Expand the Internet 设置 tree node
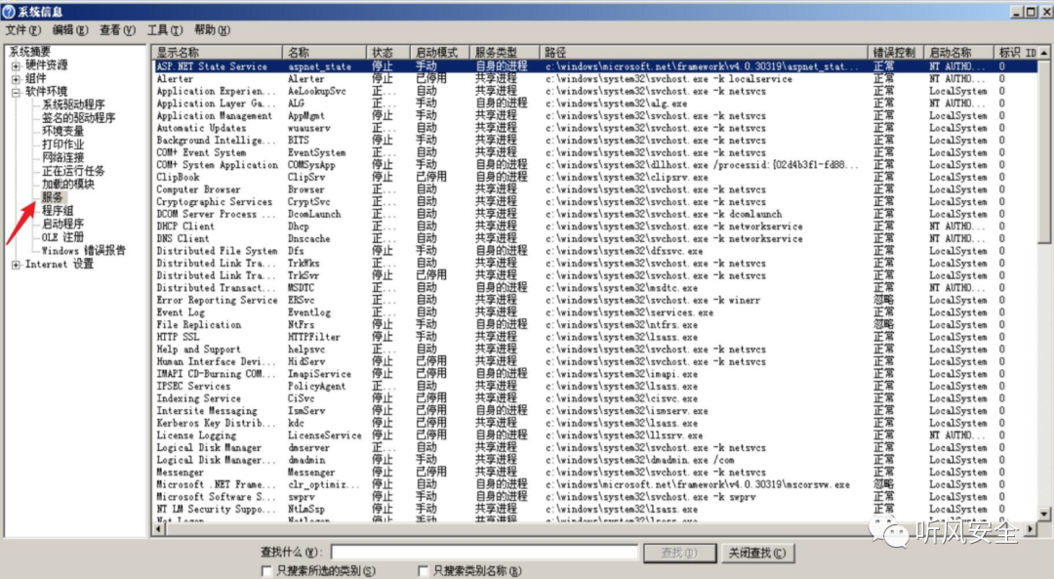This screenshot has width=1054, height=579. (16, 265)
